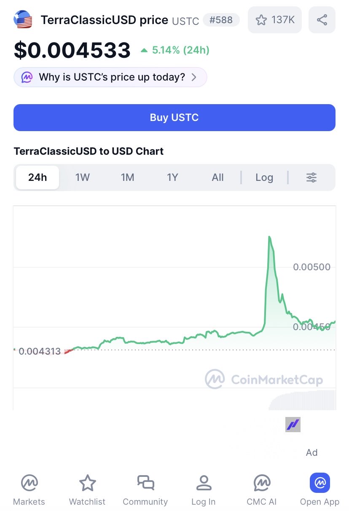349x511 pixels.
Task: Click the share icon button
Action: (322, 20)
